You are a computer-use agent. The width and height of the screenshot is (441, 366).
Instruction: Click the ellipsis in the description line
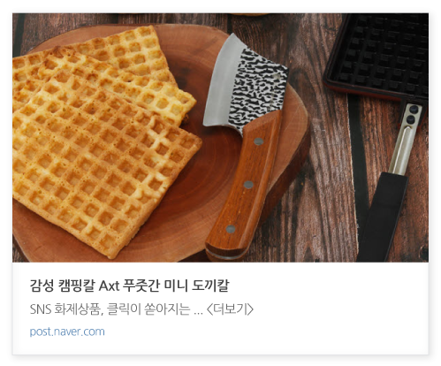pyautogui.click(x=198, y=312)
